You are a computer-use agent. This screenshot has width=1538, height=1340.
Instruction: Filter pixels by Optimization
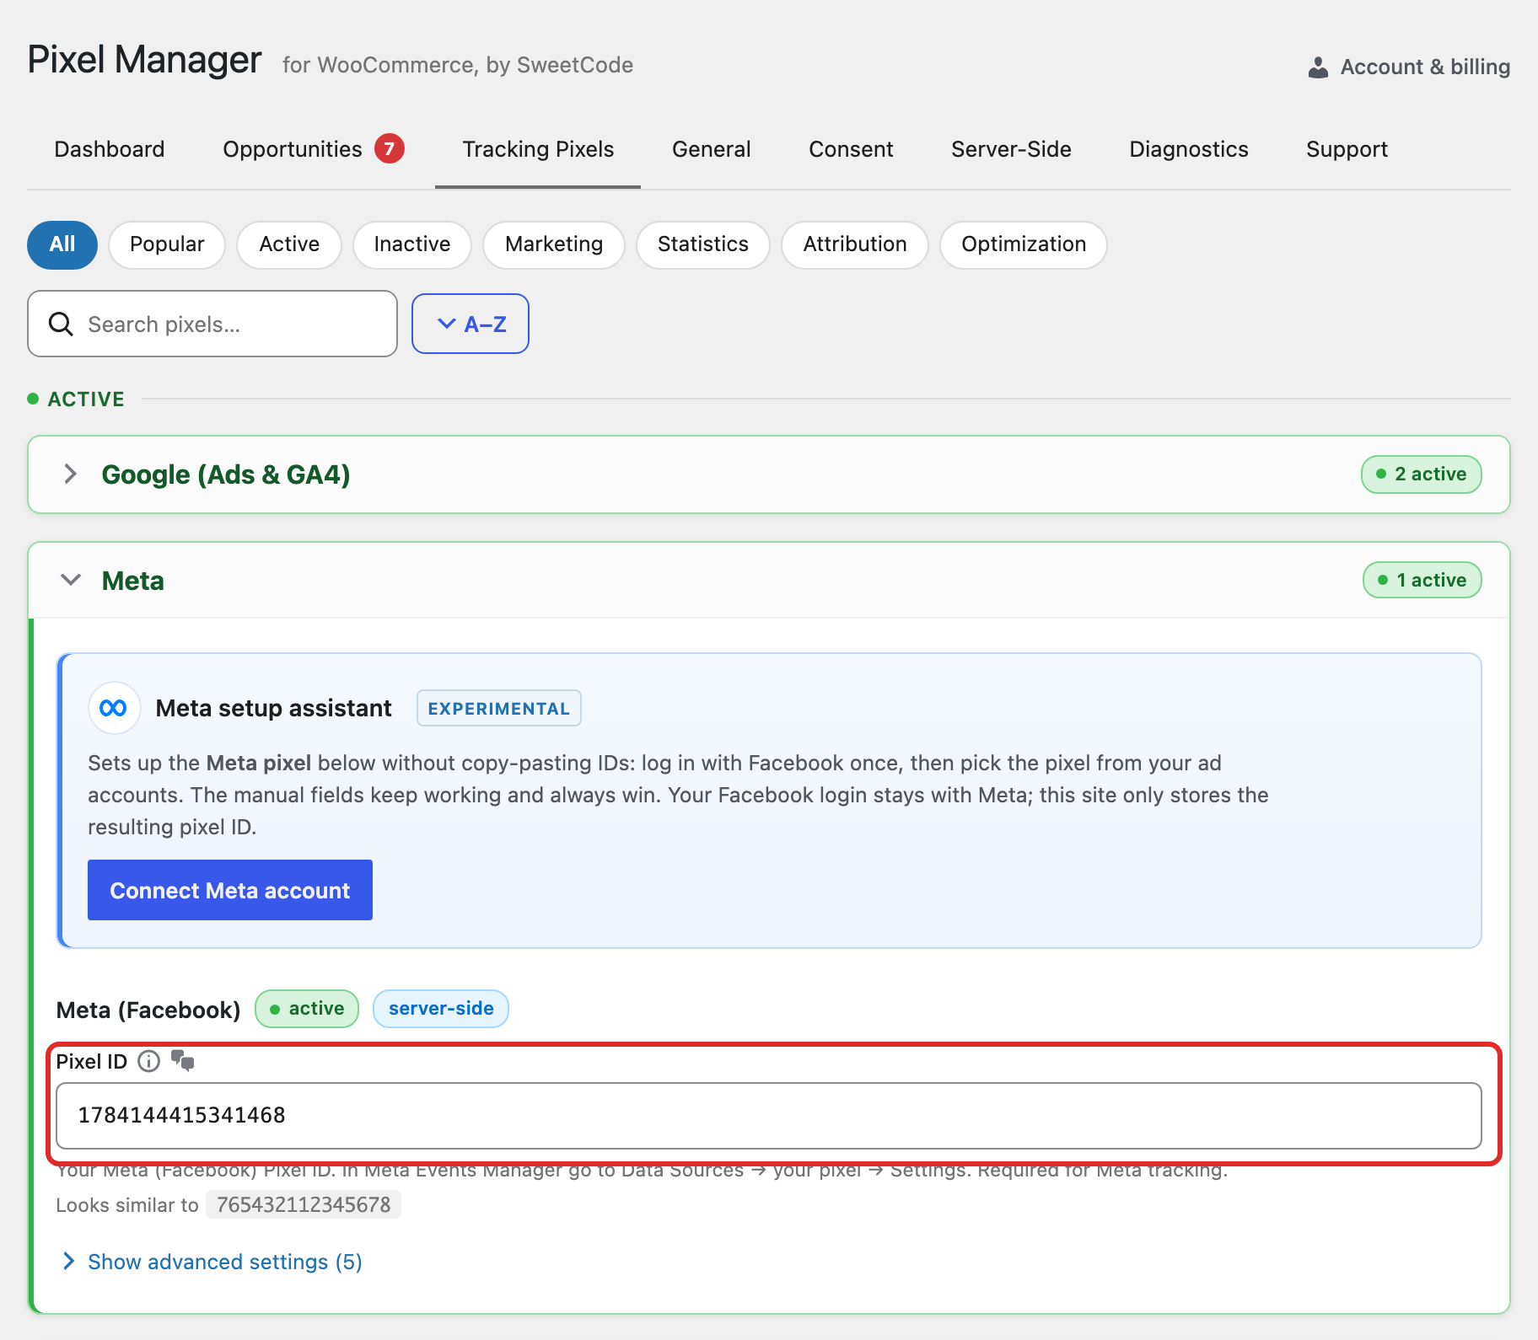tap(1024, 244)
